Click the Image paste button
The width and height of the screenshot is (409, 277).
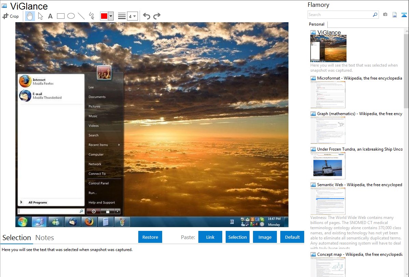(x=265, y=237)
